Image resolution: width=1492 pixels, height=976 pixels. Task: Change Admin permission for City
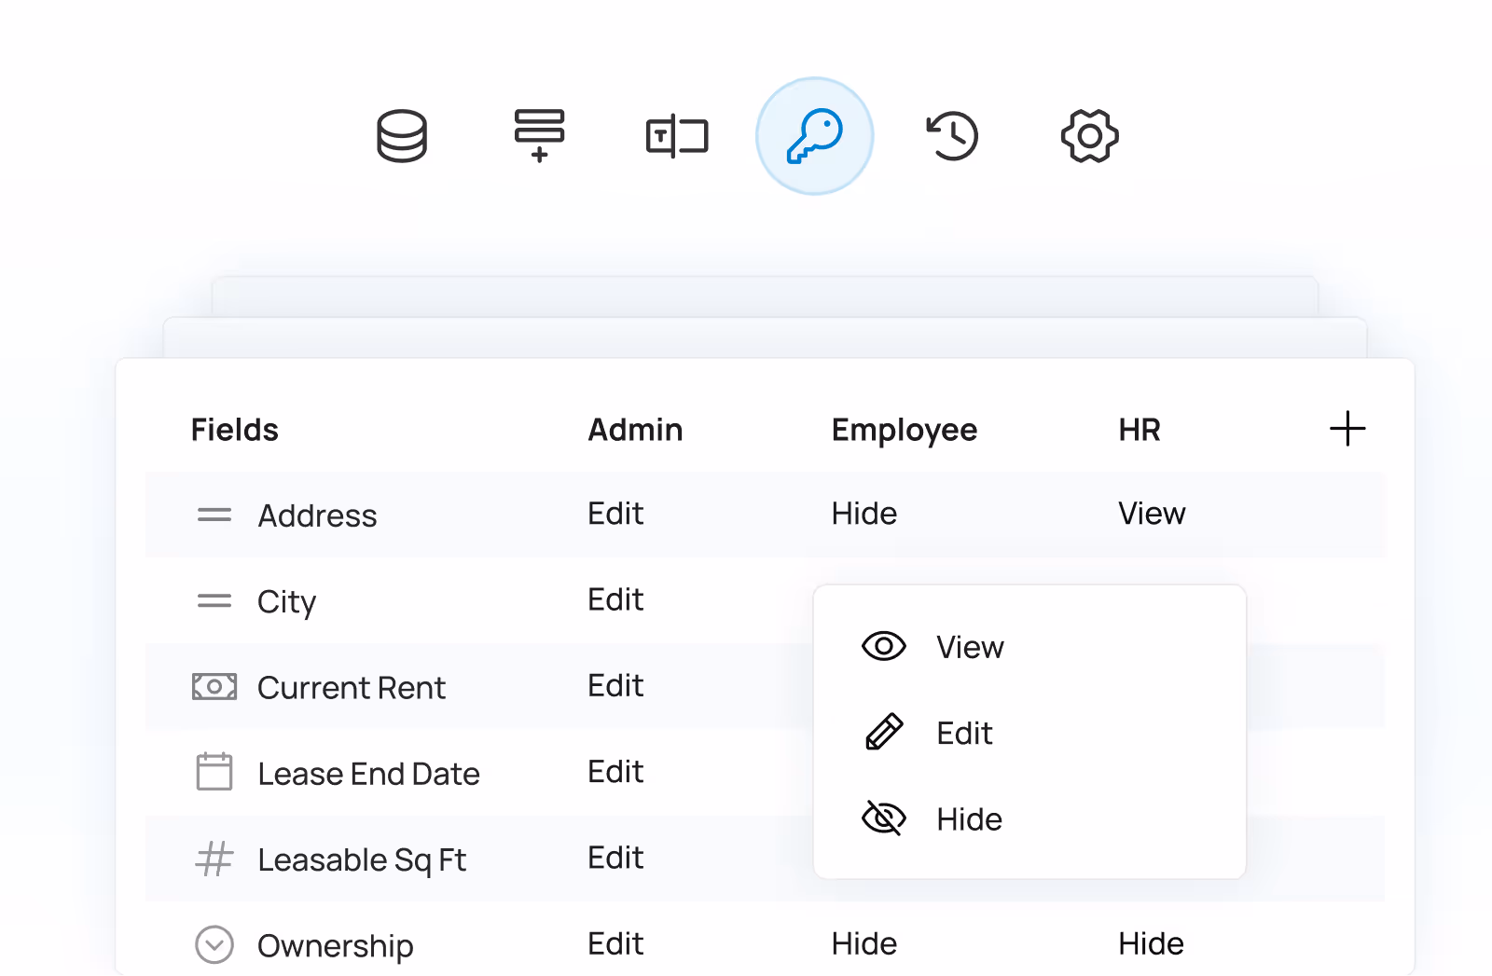615,599
